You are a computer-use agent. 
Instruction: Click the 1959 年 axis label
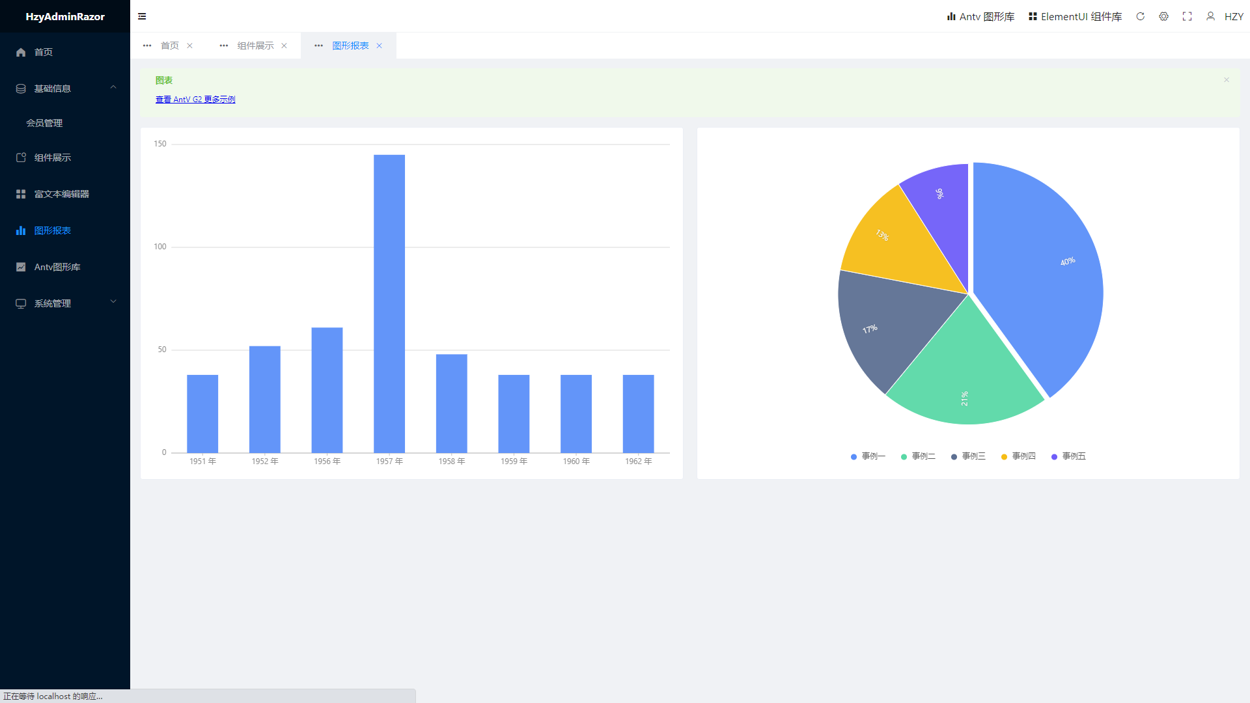(x=514, y=462)
